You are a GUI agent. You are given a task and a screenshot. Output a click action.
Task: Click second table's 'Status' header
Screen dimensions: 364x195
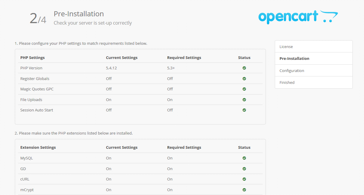pyautogui.click(x=244, y=147)
